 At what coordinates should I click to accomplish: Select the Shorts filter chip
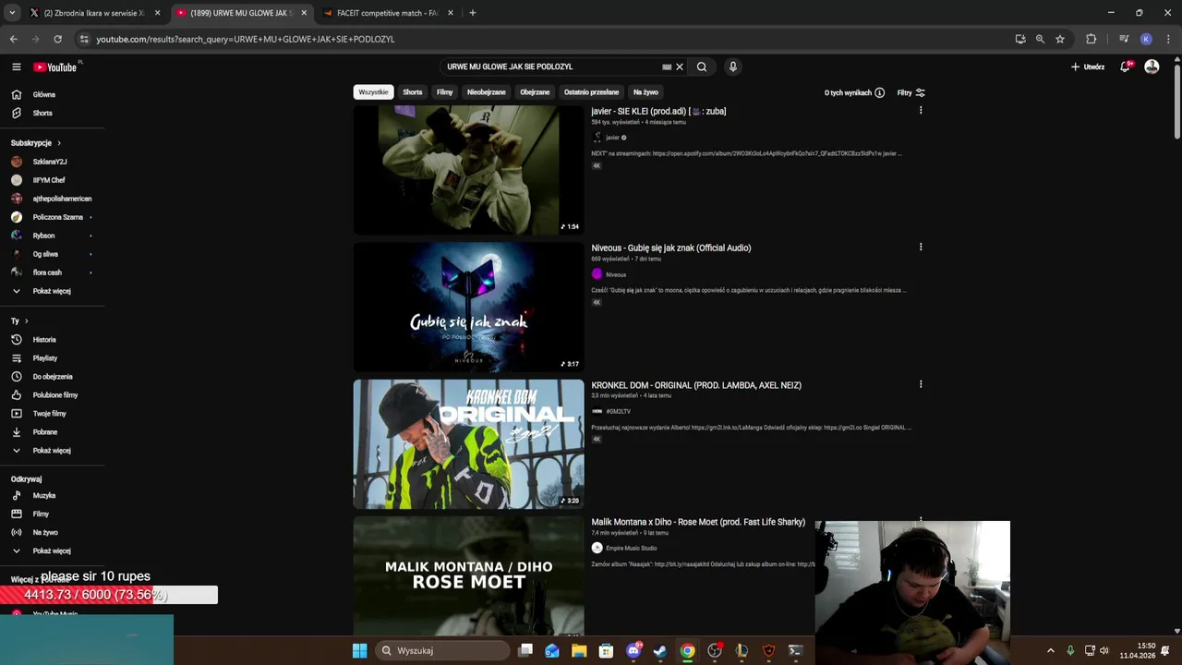click(413, 92)
